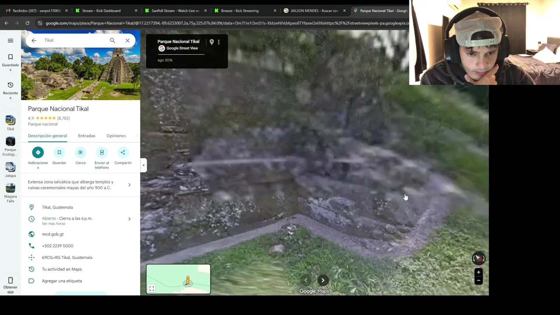
Task: Click browser forward arrow
Action: (x=17, y=23)
